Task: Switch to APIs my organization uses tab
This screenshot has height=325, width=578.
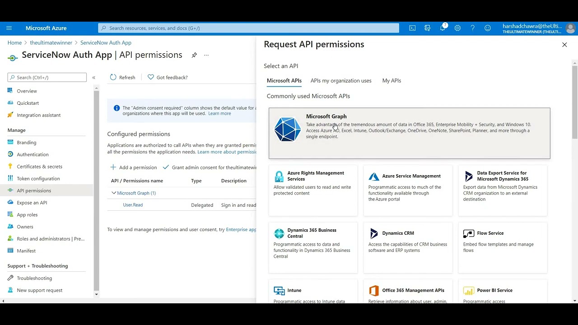Action: (x=341, y=80)
